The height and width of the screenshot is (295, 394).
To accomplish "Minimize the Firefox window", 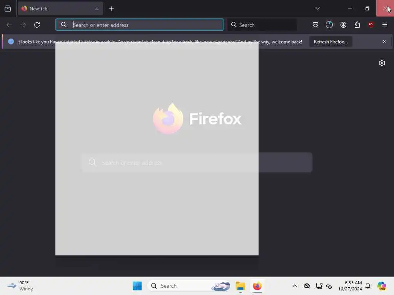I will coord(349,8).
